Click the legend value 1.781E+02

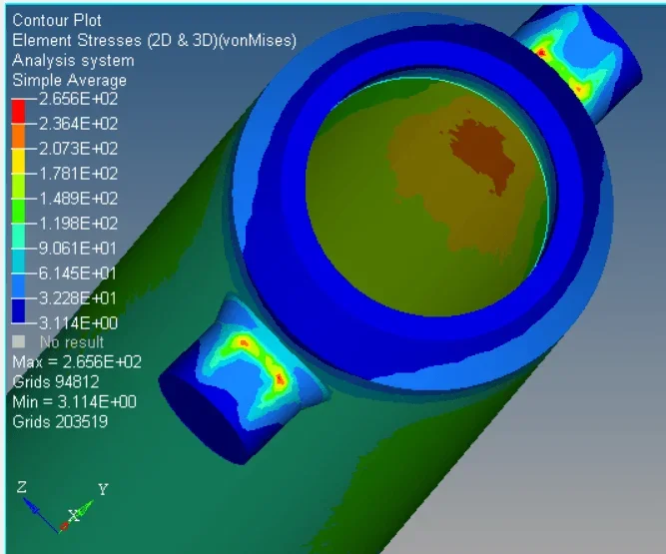[x=79, y=174]
